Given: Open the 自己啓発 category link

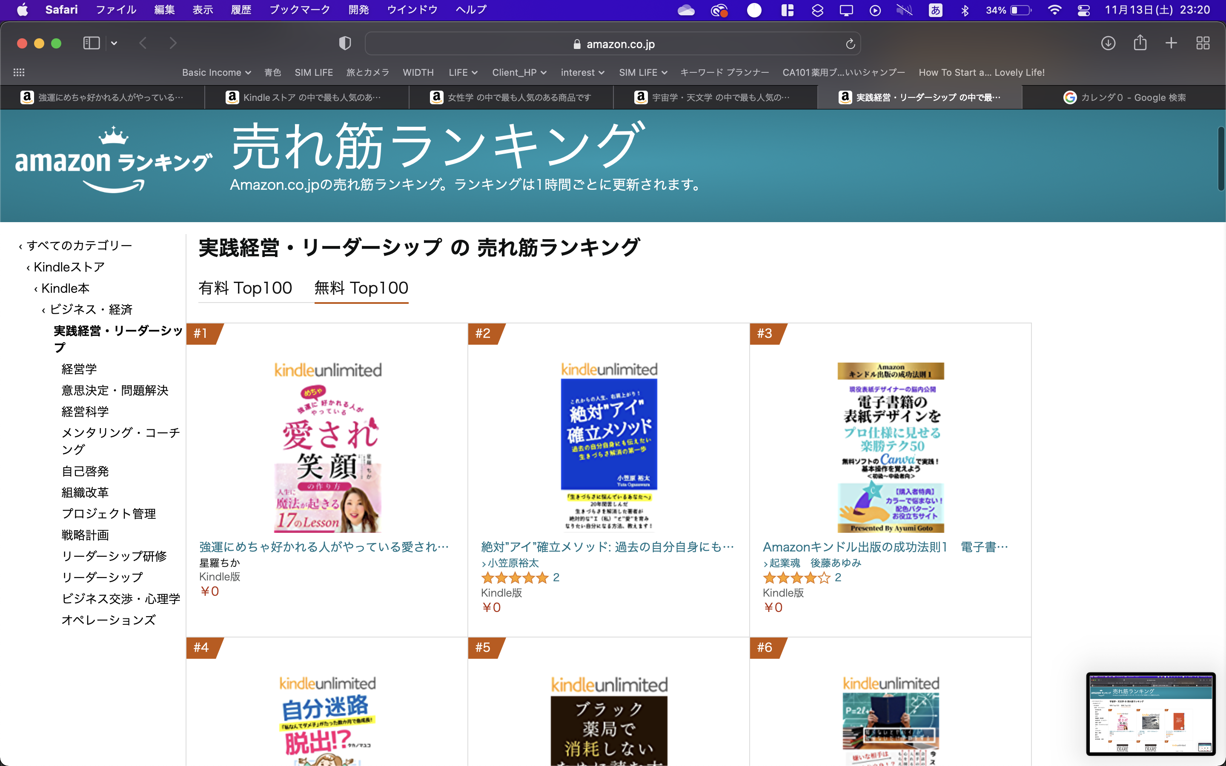Looking at the screenshot, I should coord(85,471).
